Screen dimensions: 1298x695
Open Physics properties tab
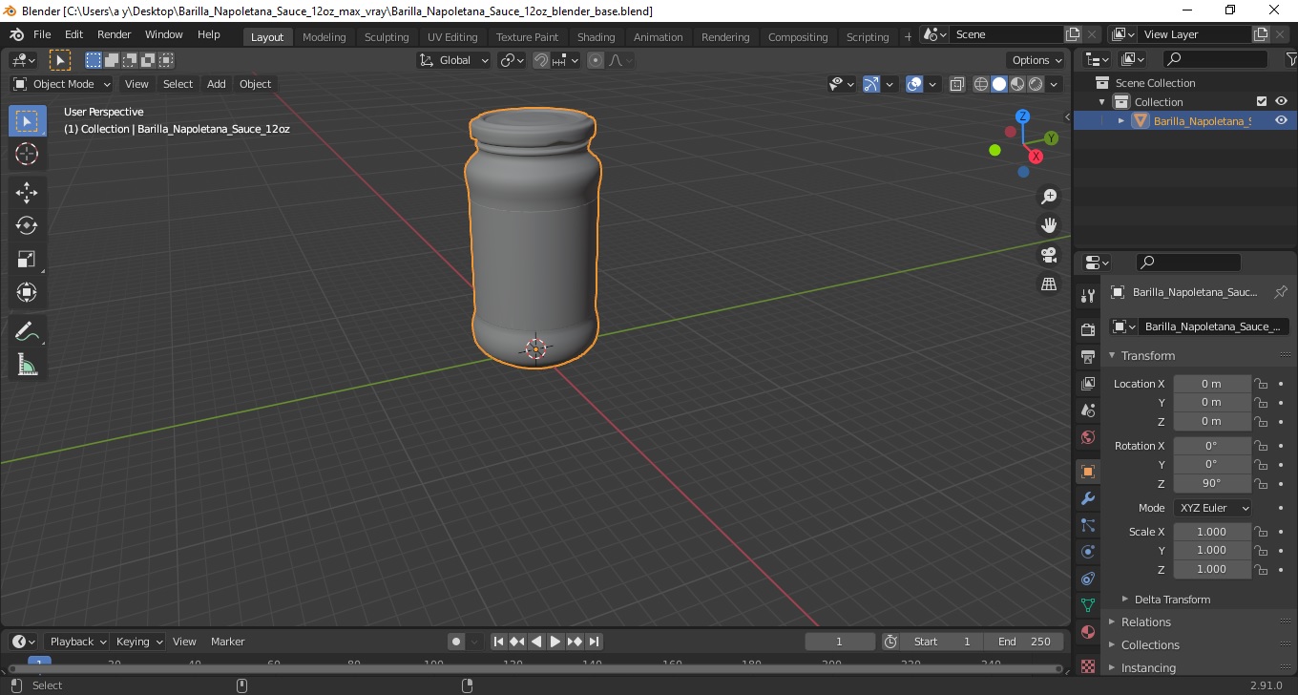click(1088, 552)
